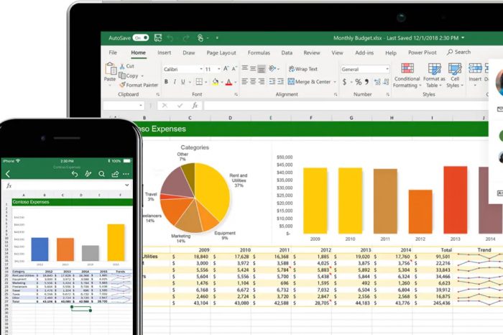Open the View tab
This screenshot has height=335, width=503.
(337, 52)
